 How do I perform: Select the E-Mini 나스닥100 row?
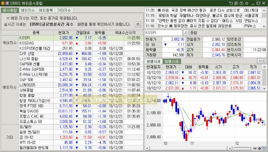click(x=81, y=74)
